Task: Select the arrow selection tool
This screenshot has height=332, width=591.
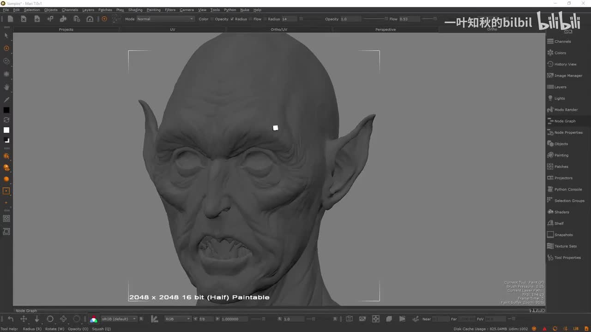Action: point(6,36)
